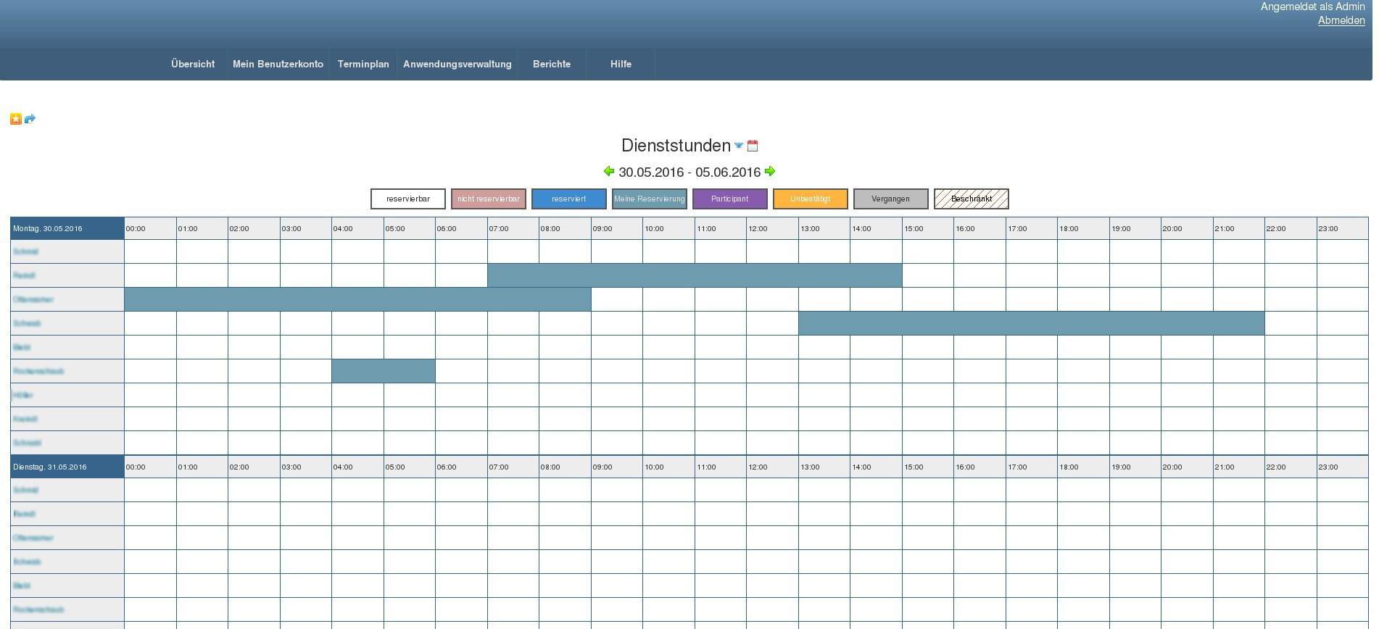Open Monday's reservation from 13:00 to 22:00
This screenshot has height=629, width=1379.
pos(1031,323)
